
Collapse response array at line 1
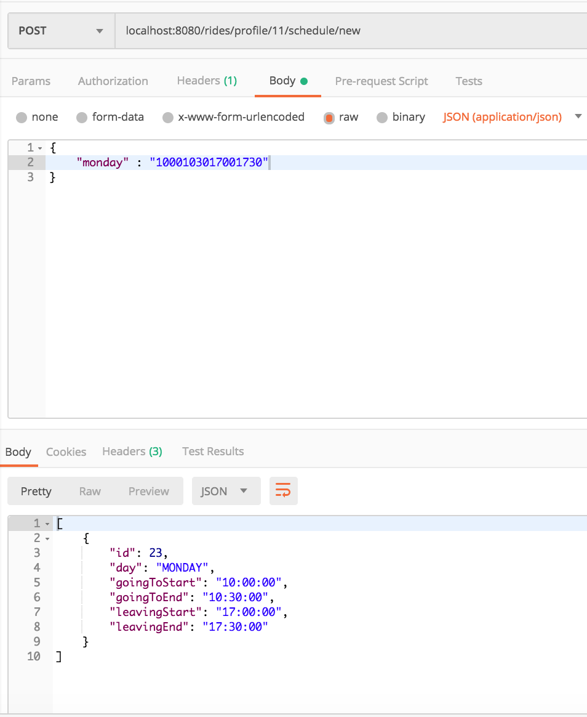coord(47,524)
